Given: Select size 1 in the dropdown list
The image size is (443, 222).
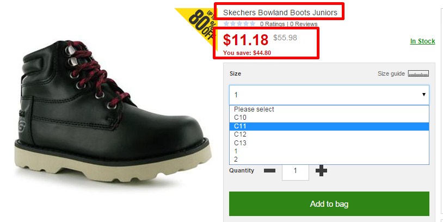Looking at the screenshot, I should point(329,151).
